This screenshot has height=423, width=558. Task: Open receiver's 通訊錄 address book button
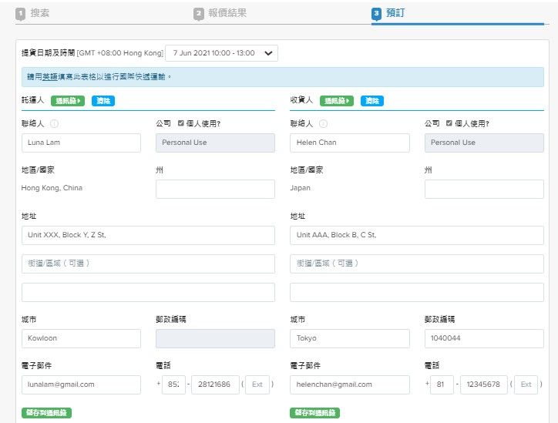coord(337,101)
